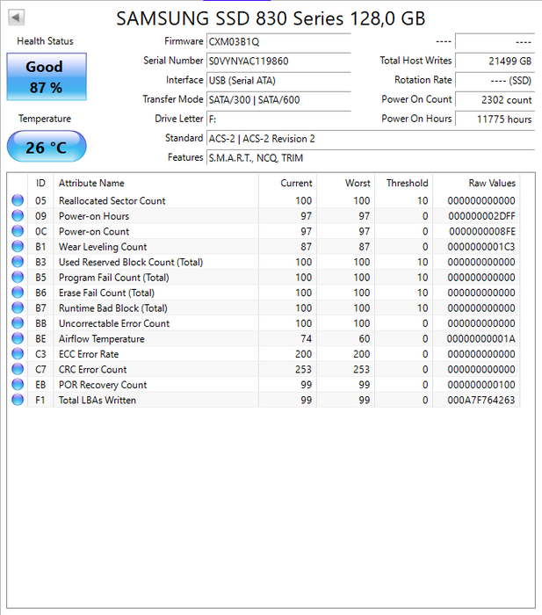542x615 pixels.
Task: Click the blue status icon beside Power-on Hours
Action: (18, 216)
